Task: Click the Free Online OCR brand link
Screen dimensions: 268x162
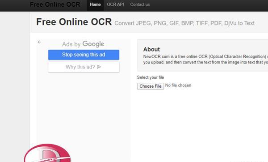Action: pos(55,4)
